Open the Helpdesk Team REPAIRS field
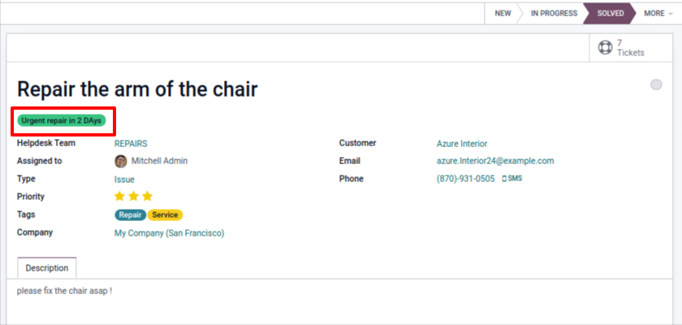Screen dimensions: 682x325 coord(131,143)
